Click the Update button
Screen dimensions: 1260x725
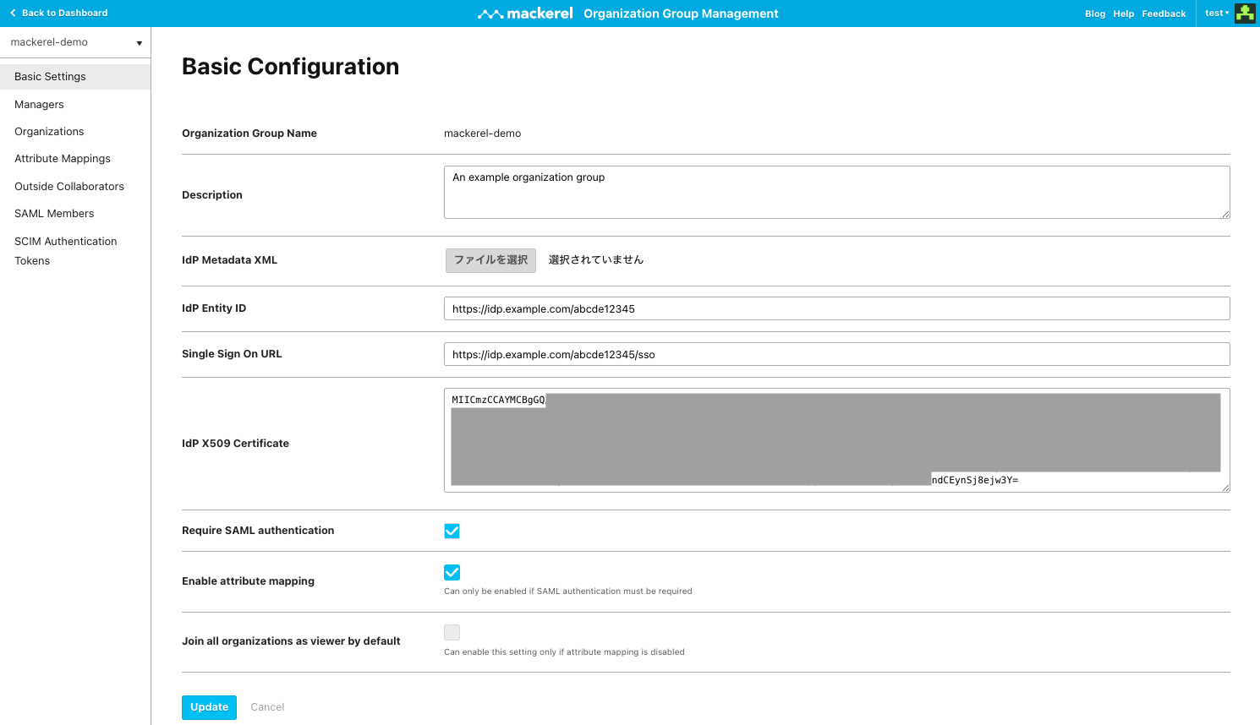click(x=209, y=707)
